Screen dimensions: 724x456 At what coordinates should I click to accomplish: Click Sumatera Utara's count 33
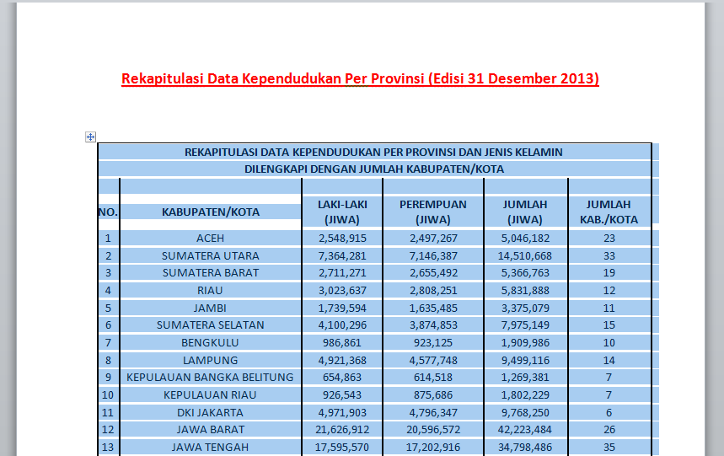coord(609,255)
